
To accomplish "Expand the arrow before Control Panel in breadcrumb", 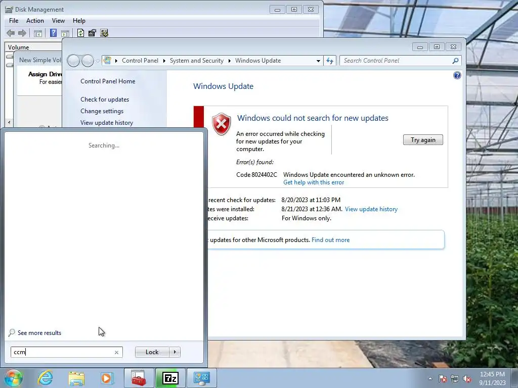I will coord(116,61).
